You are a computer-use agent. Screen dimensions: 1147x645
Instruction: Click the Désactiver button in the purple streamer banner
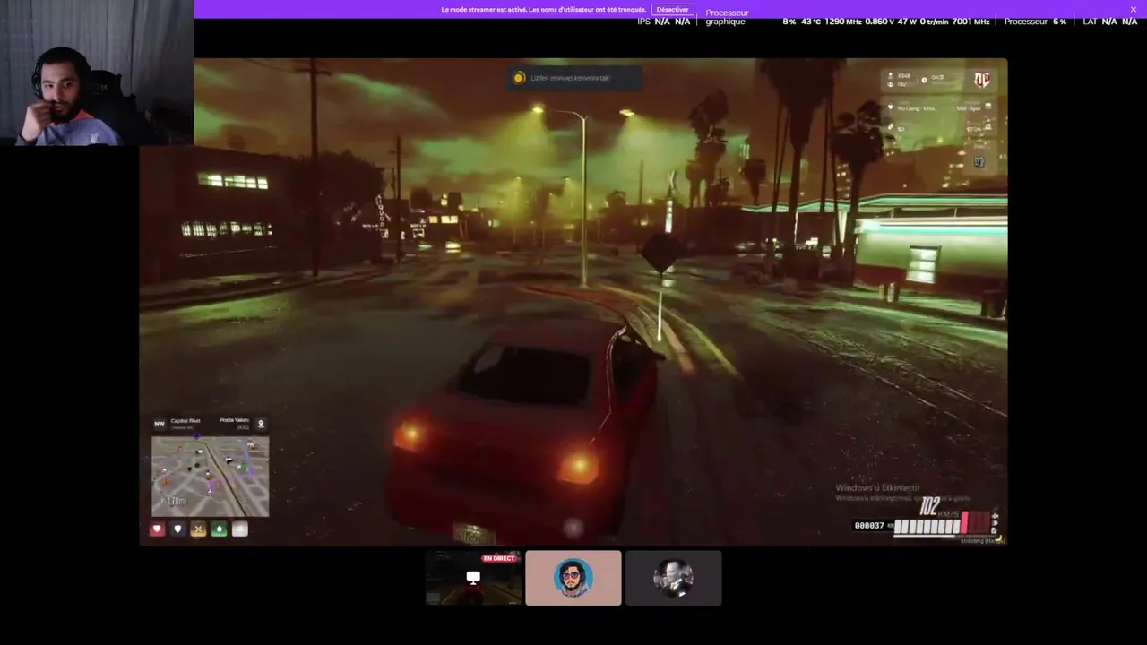pyautogui.click(x=672, y=9)
